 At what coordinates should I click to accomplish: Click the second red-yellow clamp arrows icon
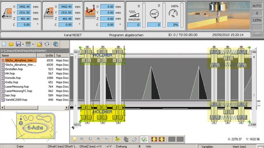(162, 139)
